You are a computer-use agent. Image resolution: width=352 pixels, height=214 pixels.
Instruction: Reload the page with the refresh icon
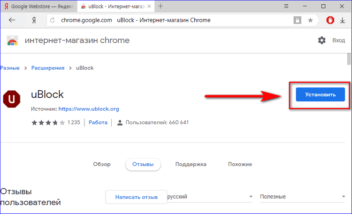click(52, 20)
